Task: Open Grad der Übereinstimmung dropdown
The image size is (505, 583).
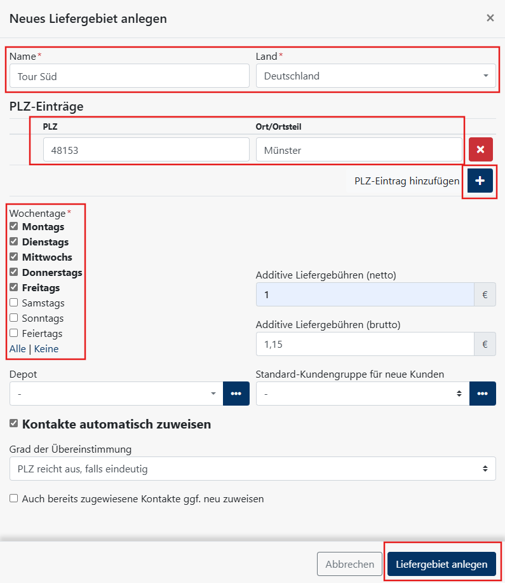Action: point(252,469)
